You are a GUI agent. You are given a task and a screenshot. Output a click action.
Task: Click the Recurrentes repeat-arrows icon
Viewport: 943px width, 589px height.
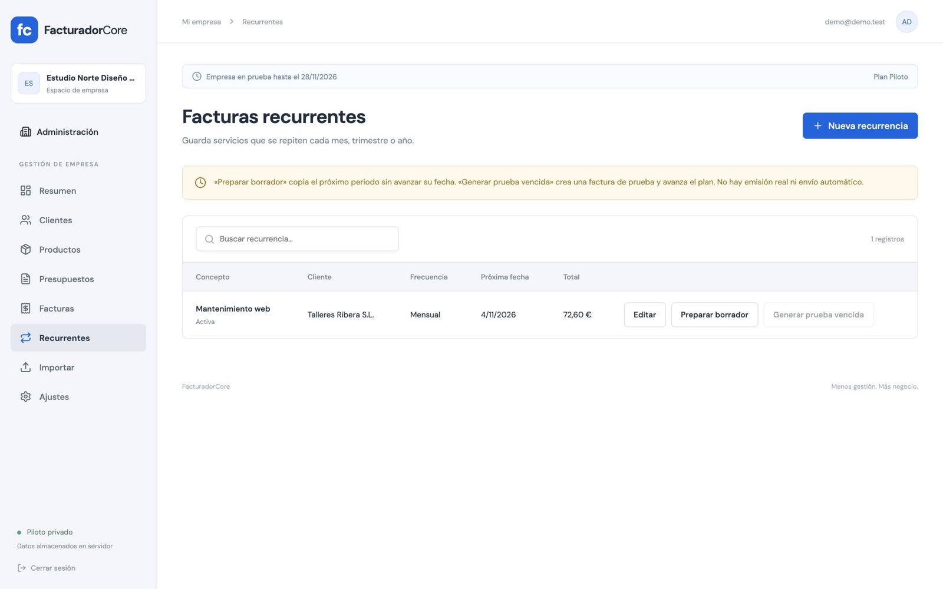(25, 338)
